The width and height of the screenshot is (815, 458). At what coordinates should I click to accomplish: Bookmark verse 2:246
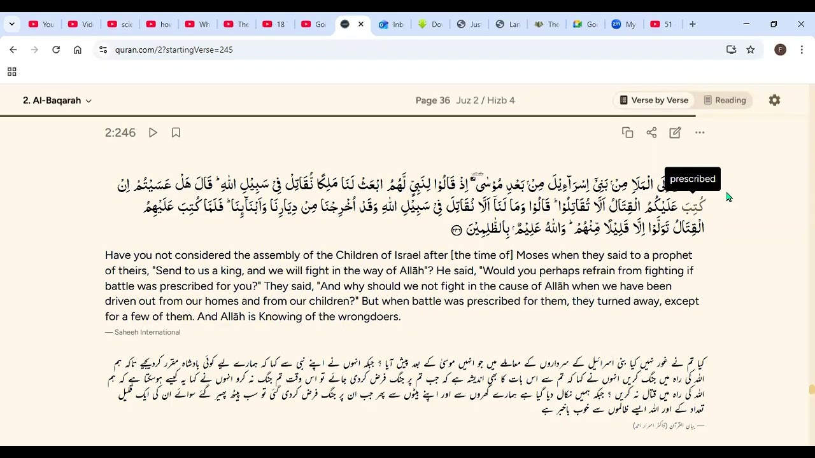coord(176,132)
